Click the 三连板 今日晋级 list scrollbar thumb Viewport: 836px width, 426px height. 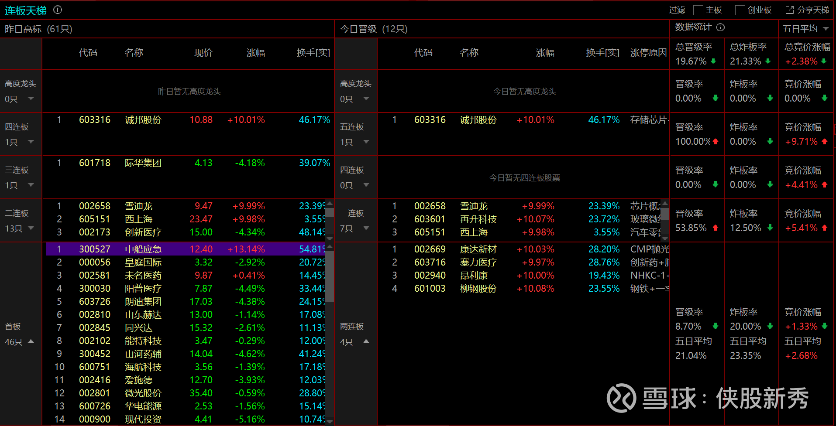(665, 214)
